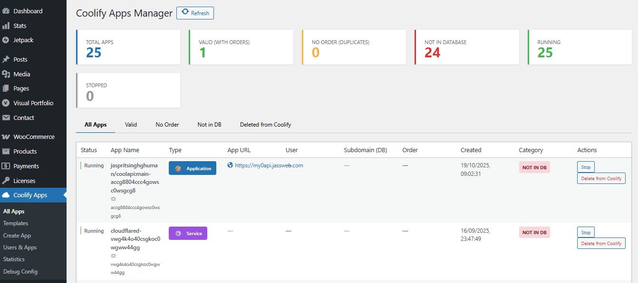Click the Posts pushpin icon
This screenshot has height=283, width=638.
[6, 59]
